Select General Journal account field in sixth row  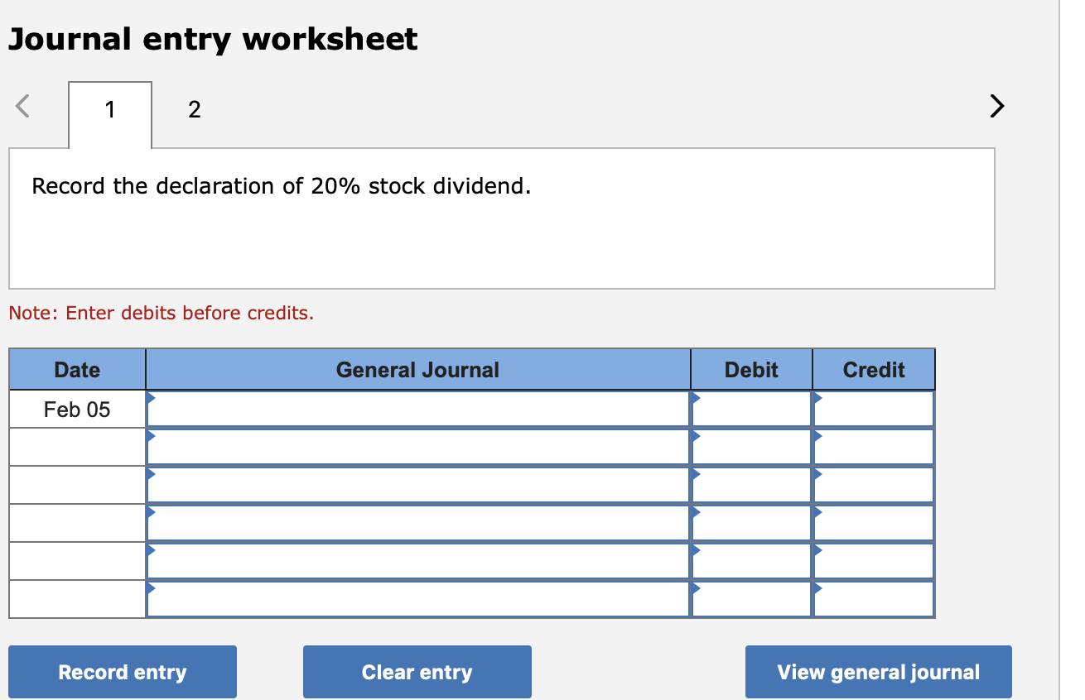[x=418, y=599]
